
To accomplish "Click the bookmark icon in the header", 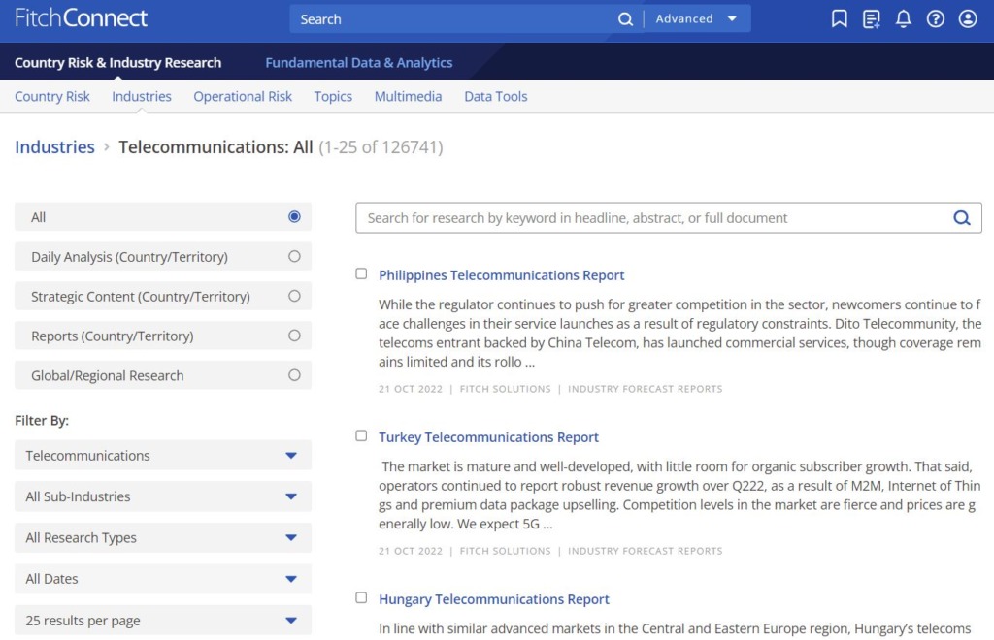I will tap(840, 19).
